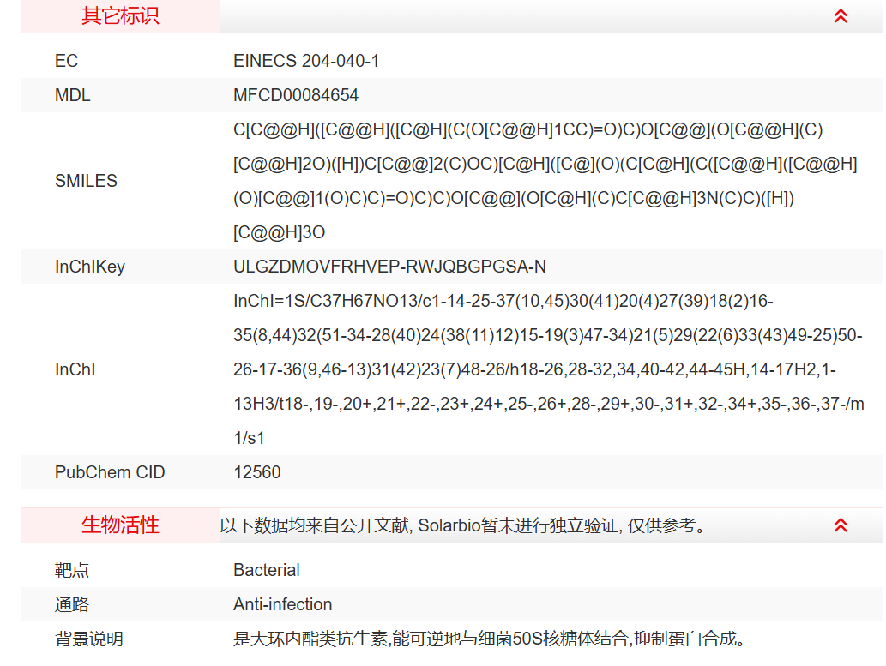
Task: Click the 通路 row label
Action: (72, 604)
